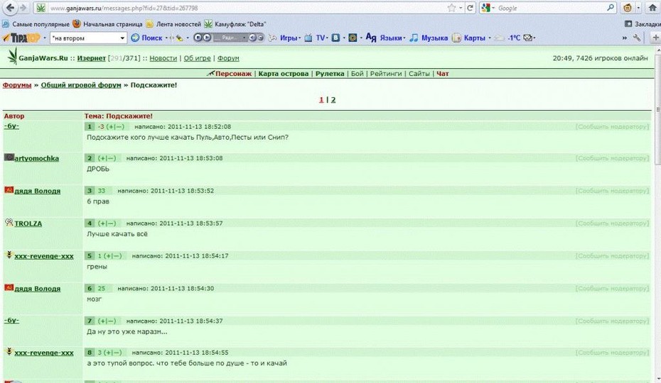The width and height of the screenshot is (661, 383).
Task: Go to the browser home page icon
Action: click(x=652, y=8)
